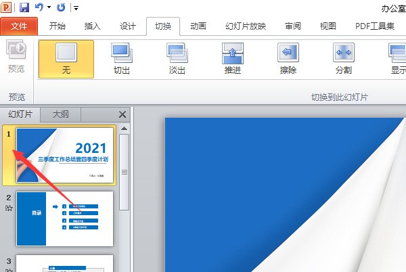
Task: Click the Undo arrow icon
Action: 39,7
